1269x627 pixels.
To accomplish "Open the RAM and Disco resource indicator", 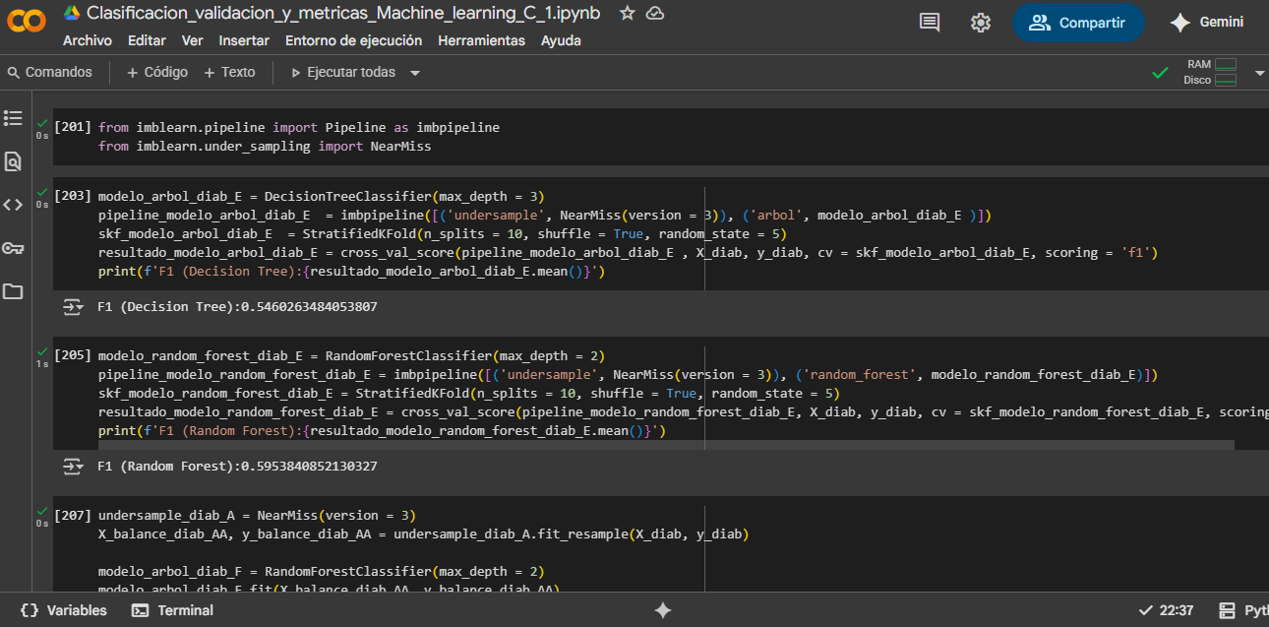I will (1211, 72).
